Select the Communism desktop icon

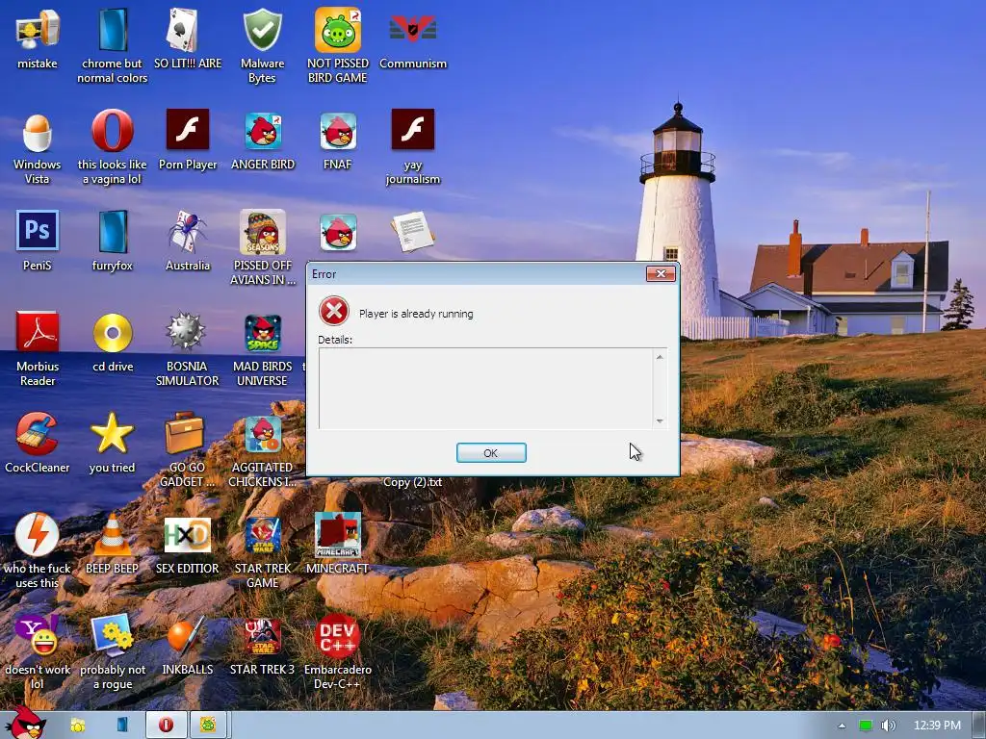[412, 30]
